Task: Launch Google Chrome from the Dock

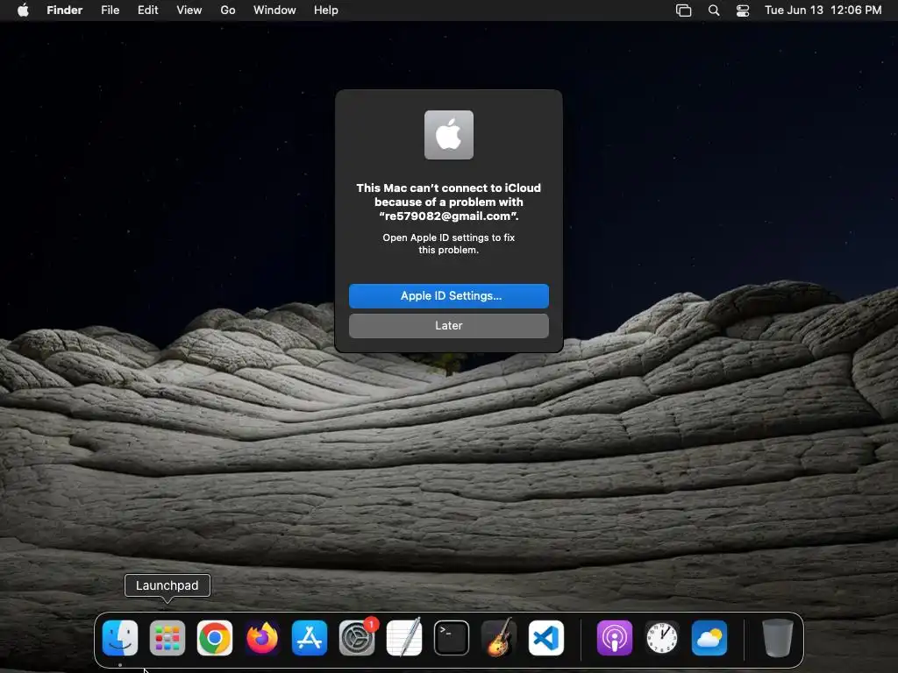Action: pos(215,638)
